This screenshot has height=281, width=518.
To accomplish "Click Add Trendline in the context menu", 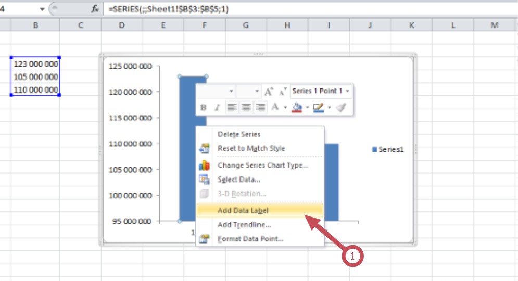I will [244, 225].
